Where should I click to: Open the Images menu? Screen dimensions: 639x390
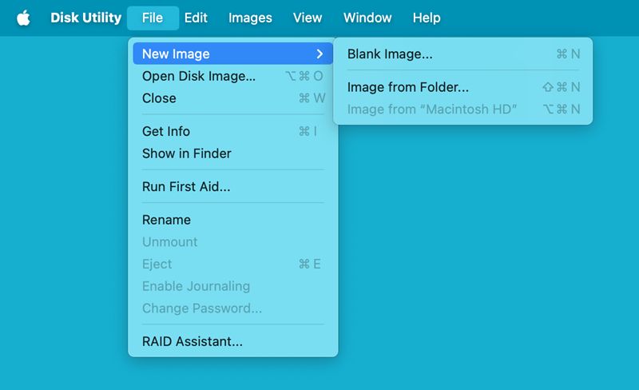pos(250,18)
